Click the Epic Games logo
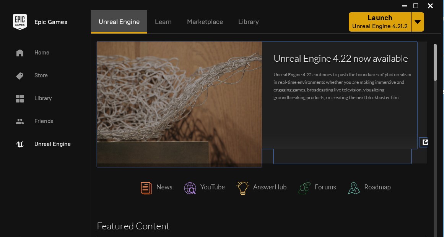 20,22
